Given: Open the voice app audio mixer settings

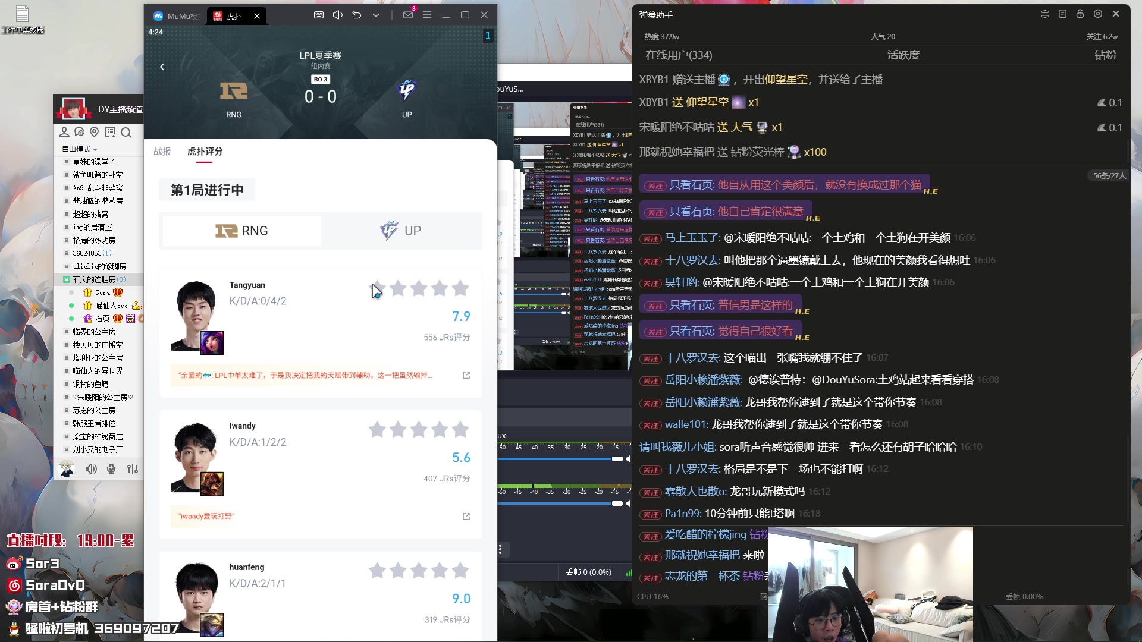Looking at the screenshot, I should pos(133,469).
